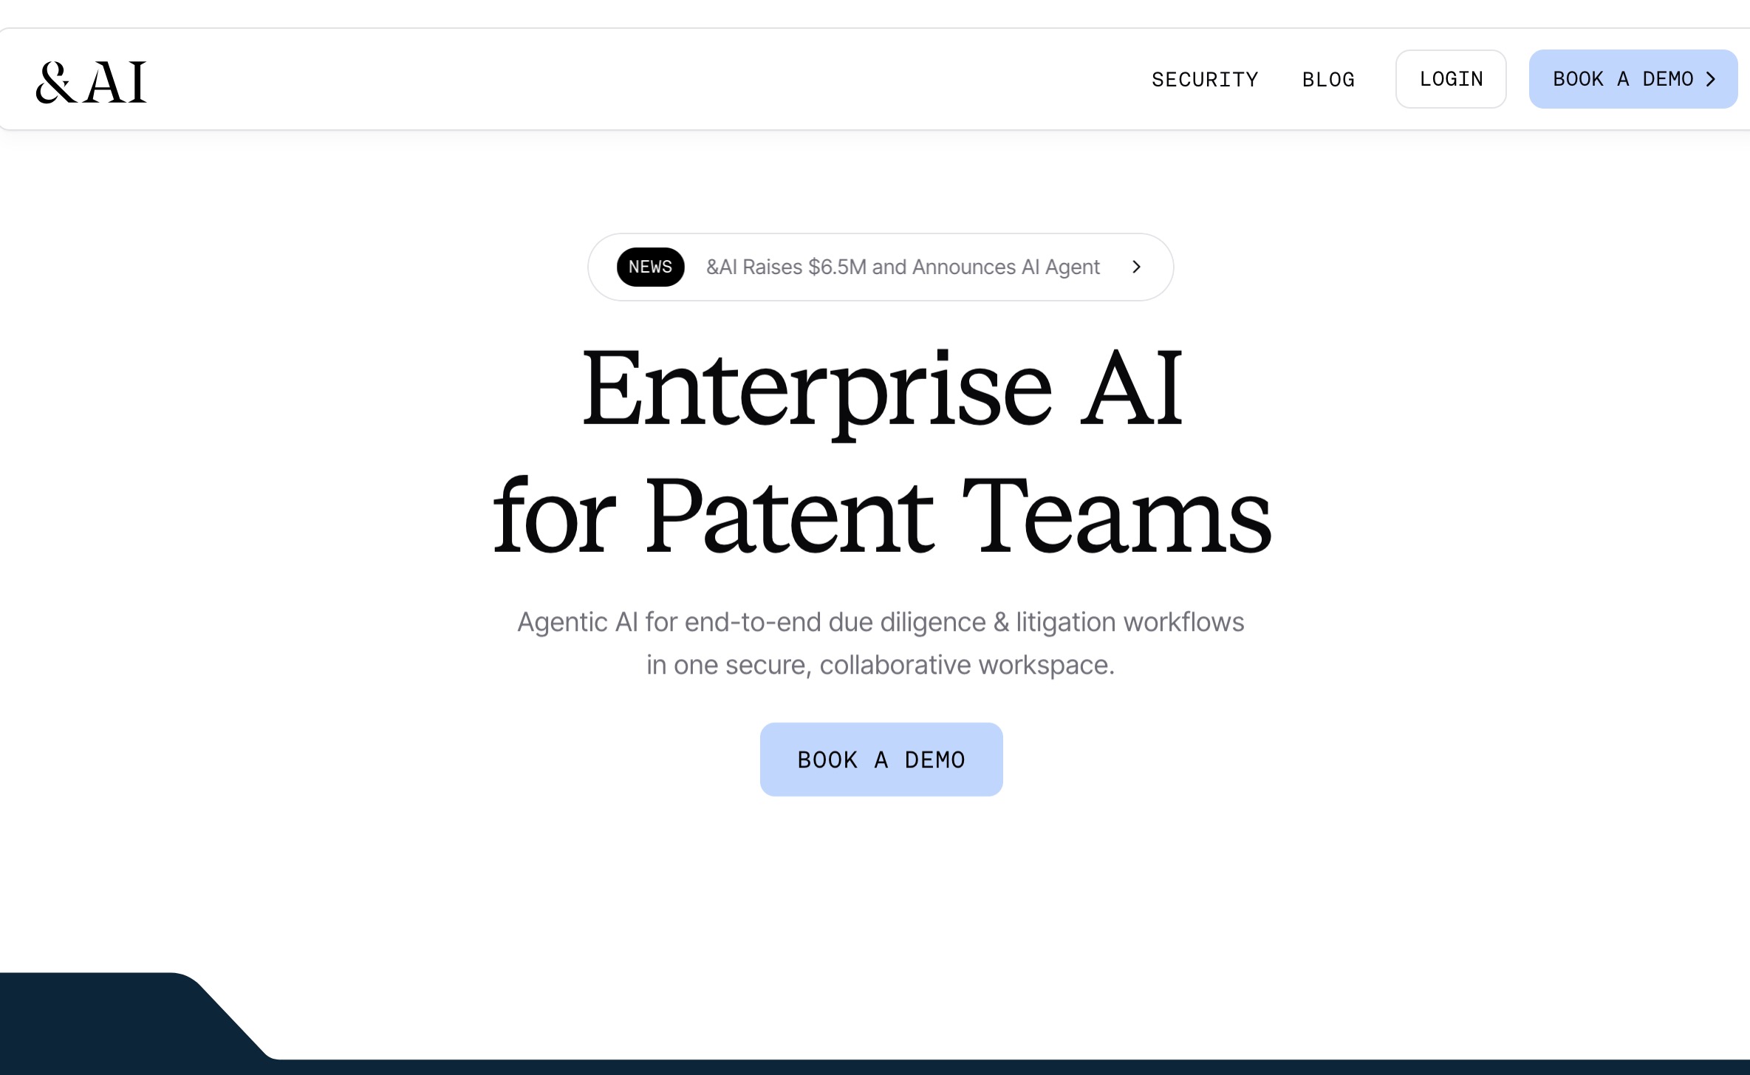Click the word "Patent" in the headline
This screenshot has height=1075, width=1750.
tap(789, 516)
